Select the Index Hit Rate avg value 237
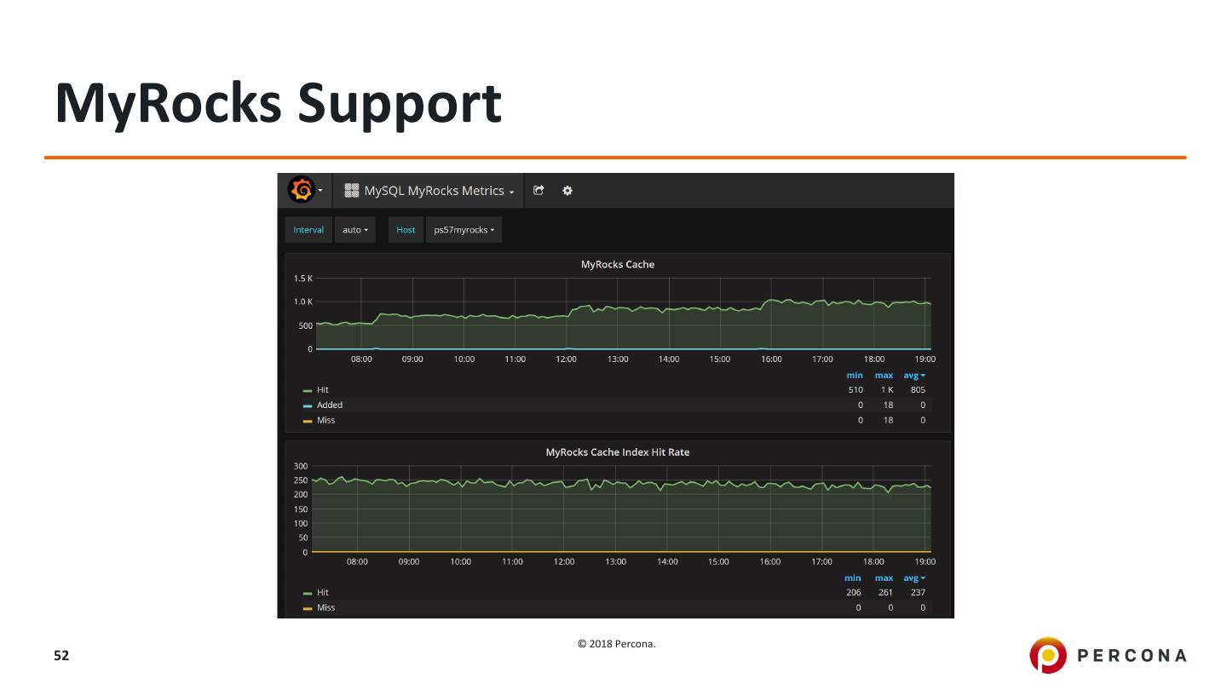Image resolution: width=1227 pixels, height=690 pixels. point(918,593)
